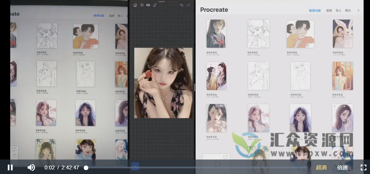370x174 pixels.
Task: Open the girl with white rabbit artwork
Action: (x=343, y=34)
